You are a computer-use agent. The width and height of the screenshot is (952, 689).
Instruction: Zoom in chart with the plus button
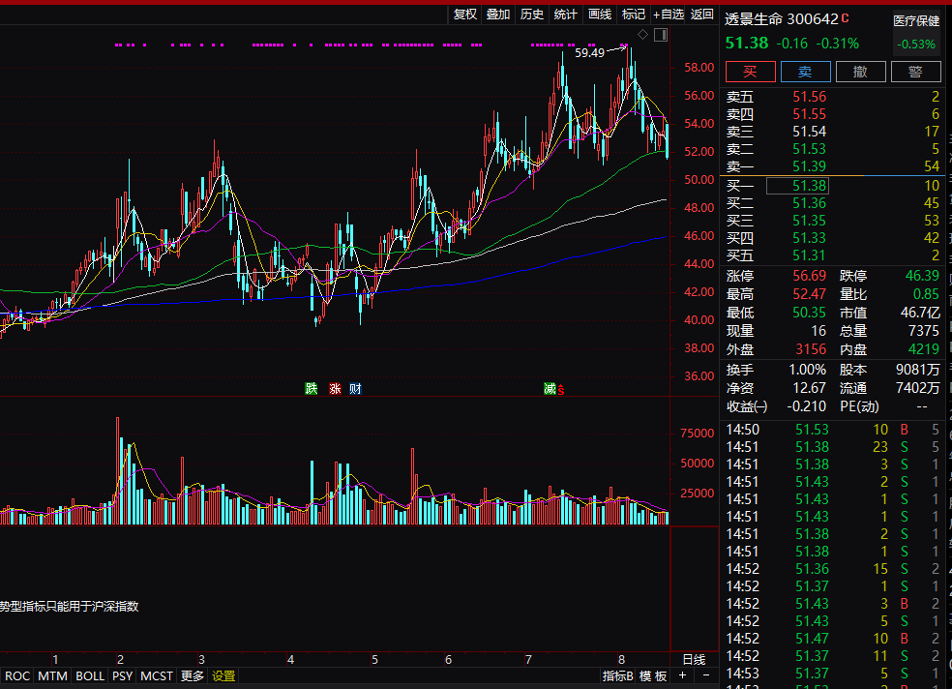[683, 675]
